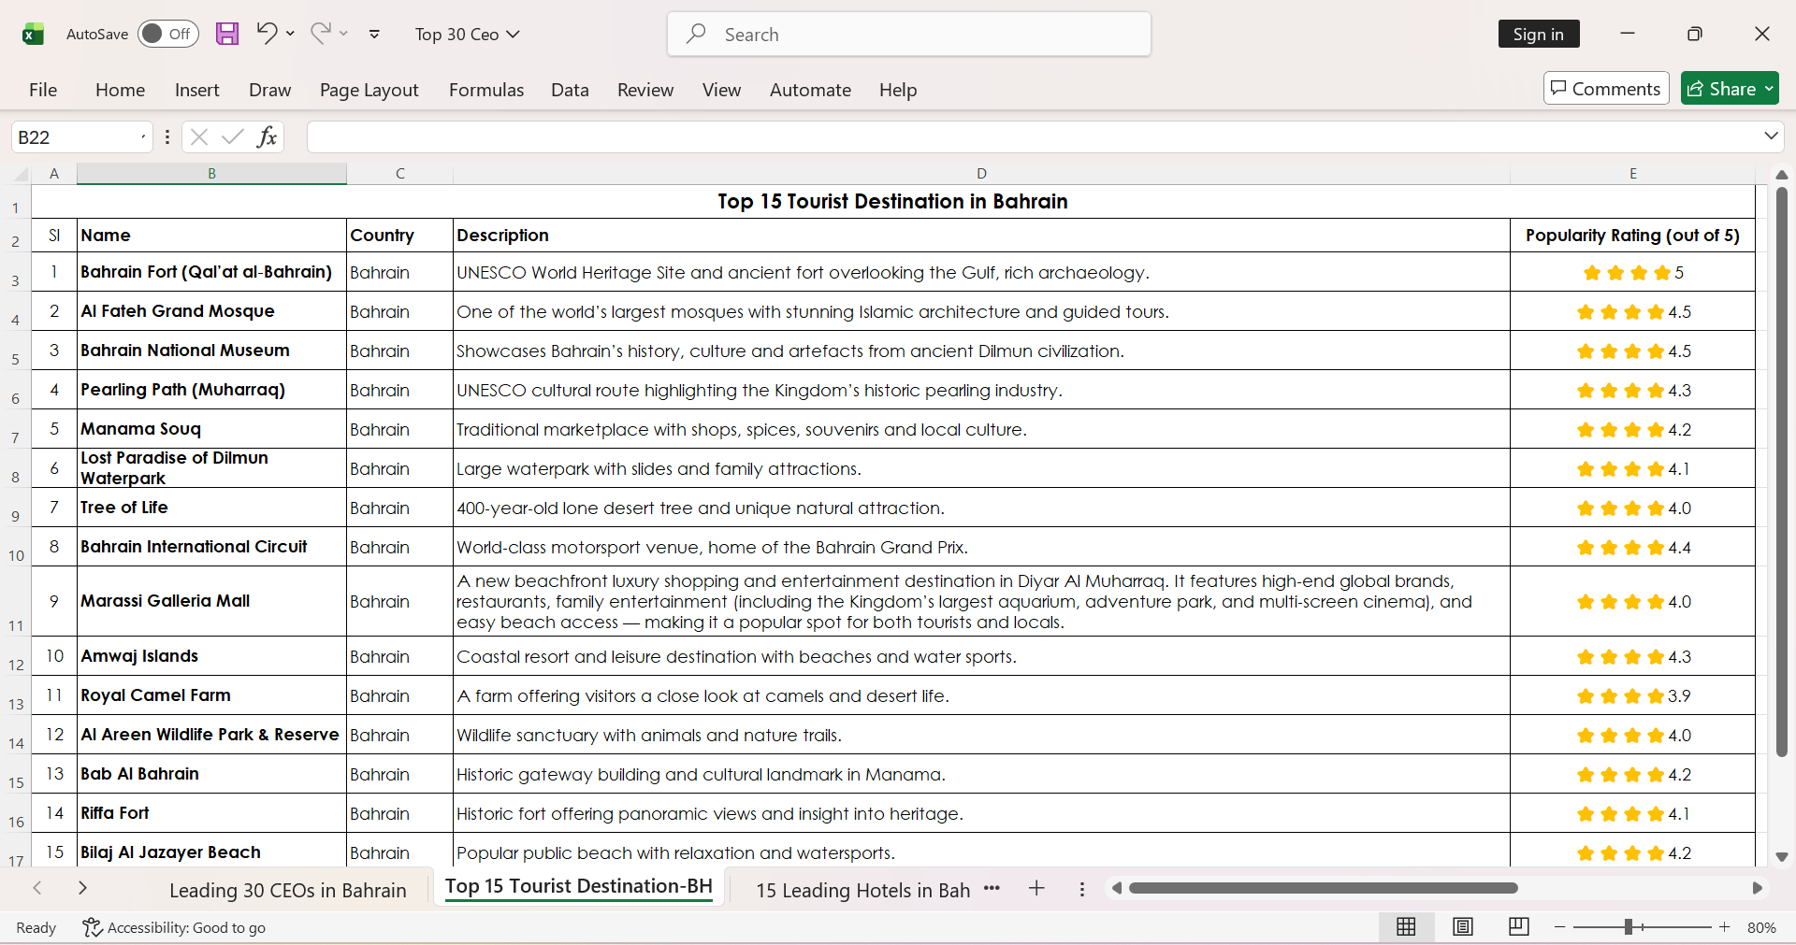Select the Page Layout view icon

tap(1463, 926)
